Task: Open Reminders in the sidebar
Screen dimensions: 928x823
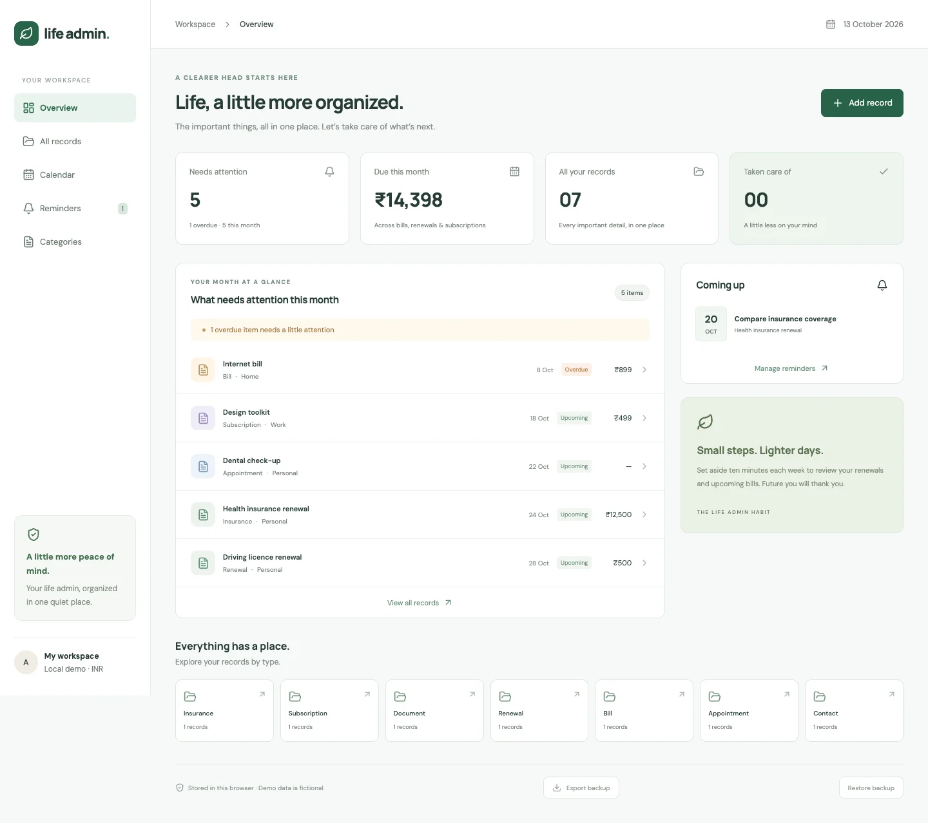Action: pos(75,208)
